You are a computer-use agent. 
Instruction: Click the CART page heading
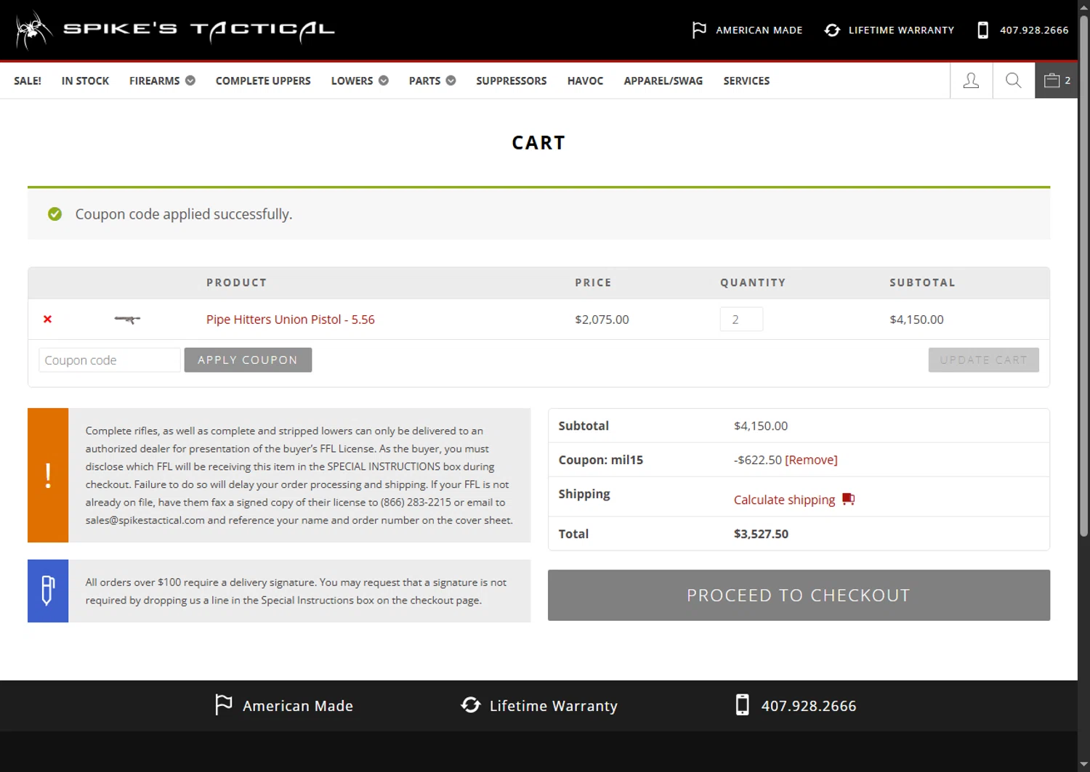click(x=538, y=143)
